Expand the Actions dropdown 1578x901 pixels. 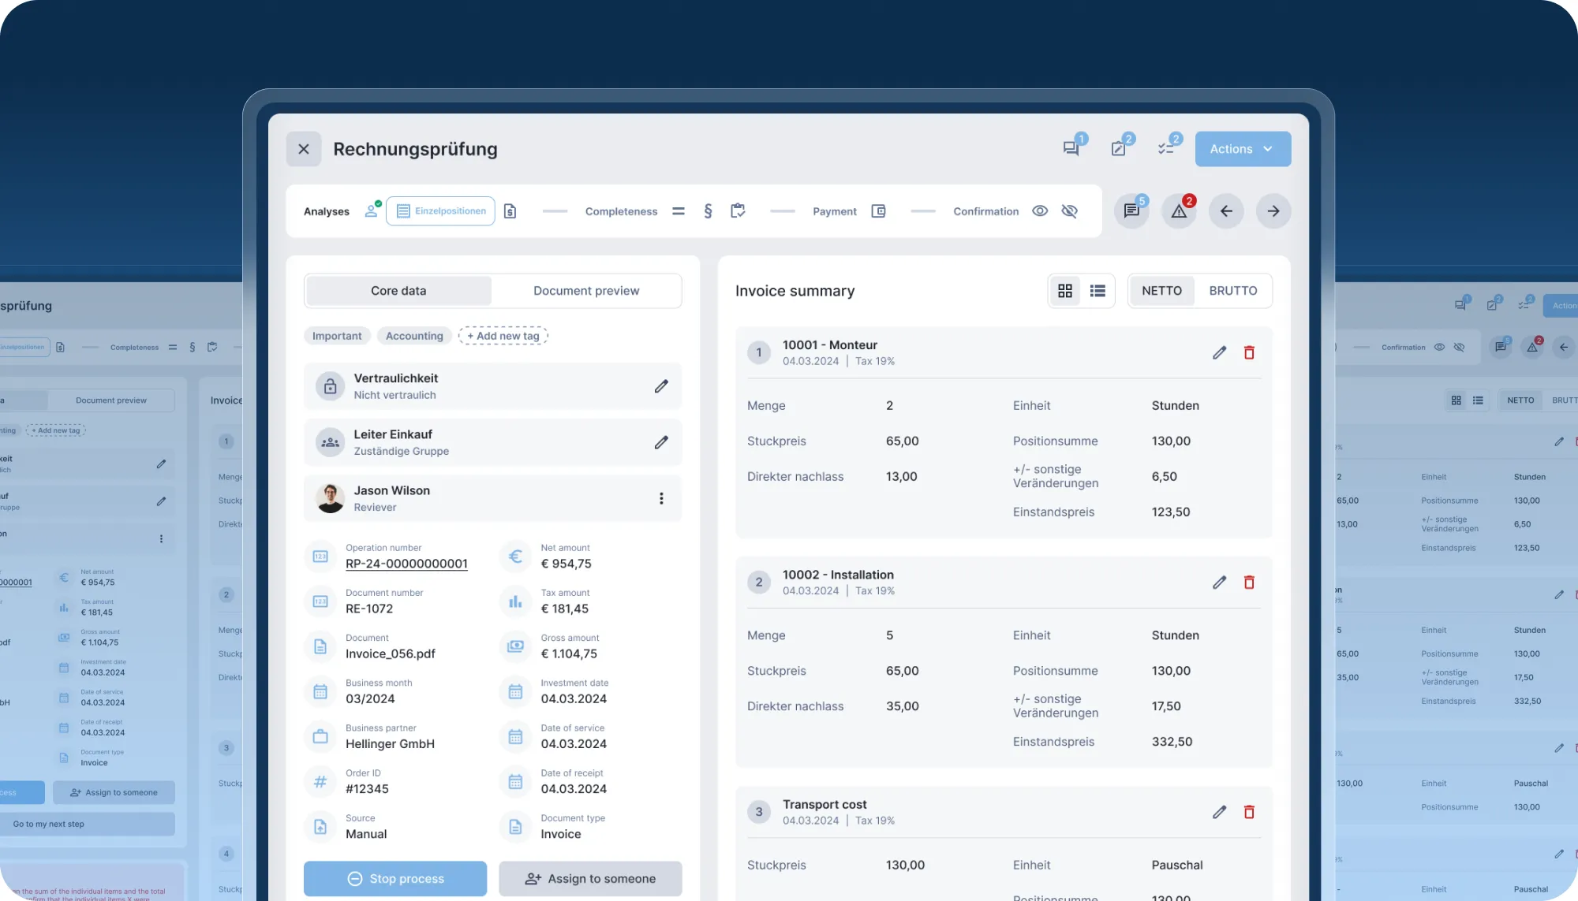[x=1243, y=149]
